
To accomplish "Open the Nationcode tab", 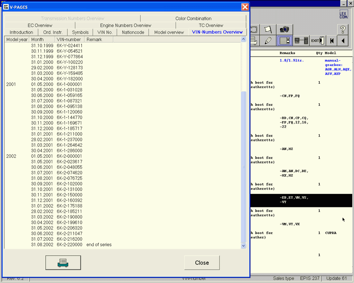I will [133, 32].
